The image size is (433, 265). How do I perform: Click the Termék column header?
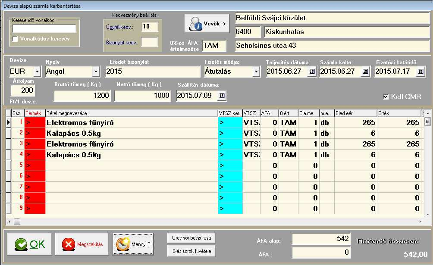35,113
